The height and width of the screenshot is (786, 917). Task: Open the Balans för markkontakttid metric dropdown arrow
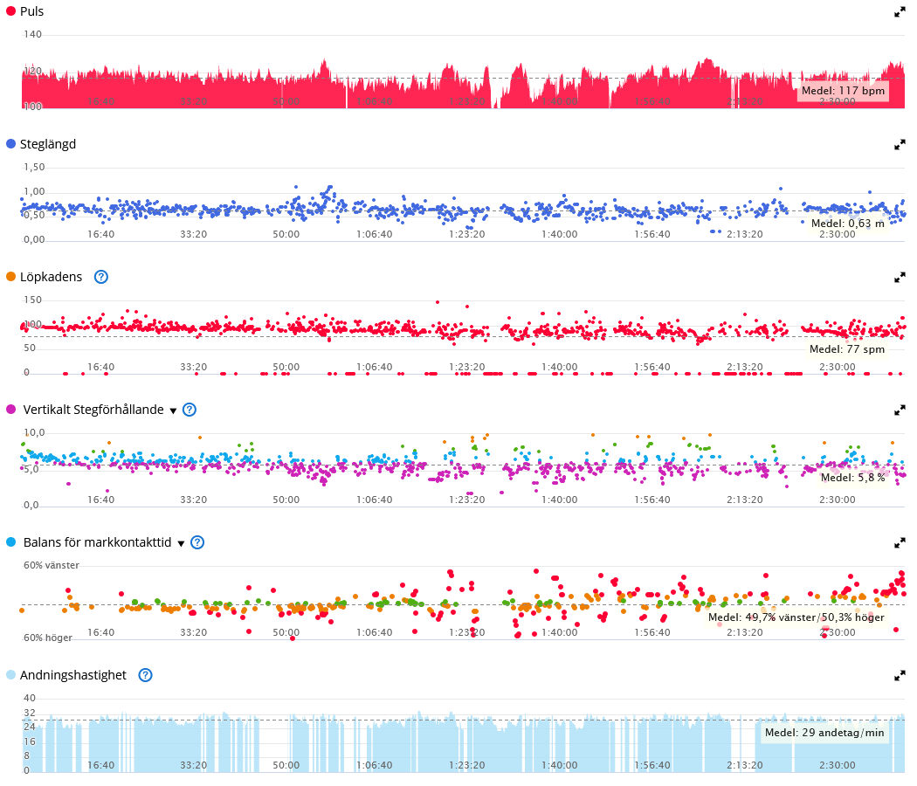182,544
